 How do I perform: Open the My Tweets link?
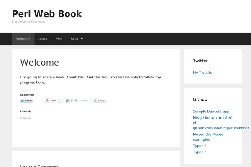coord(202,73)
